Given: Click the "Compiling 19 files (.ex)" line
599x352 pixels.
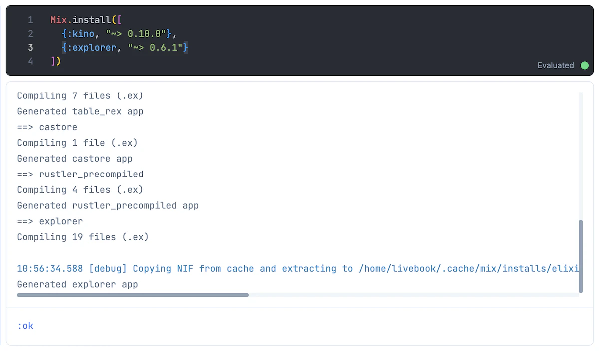Looking at the screenshot, I should coord(83,237).
